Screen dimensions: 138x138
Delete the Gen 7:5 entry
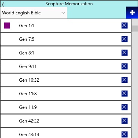pyautogui.click(x=124, y=39)
